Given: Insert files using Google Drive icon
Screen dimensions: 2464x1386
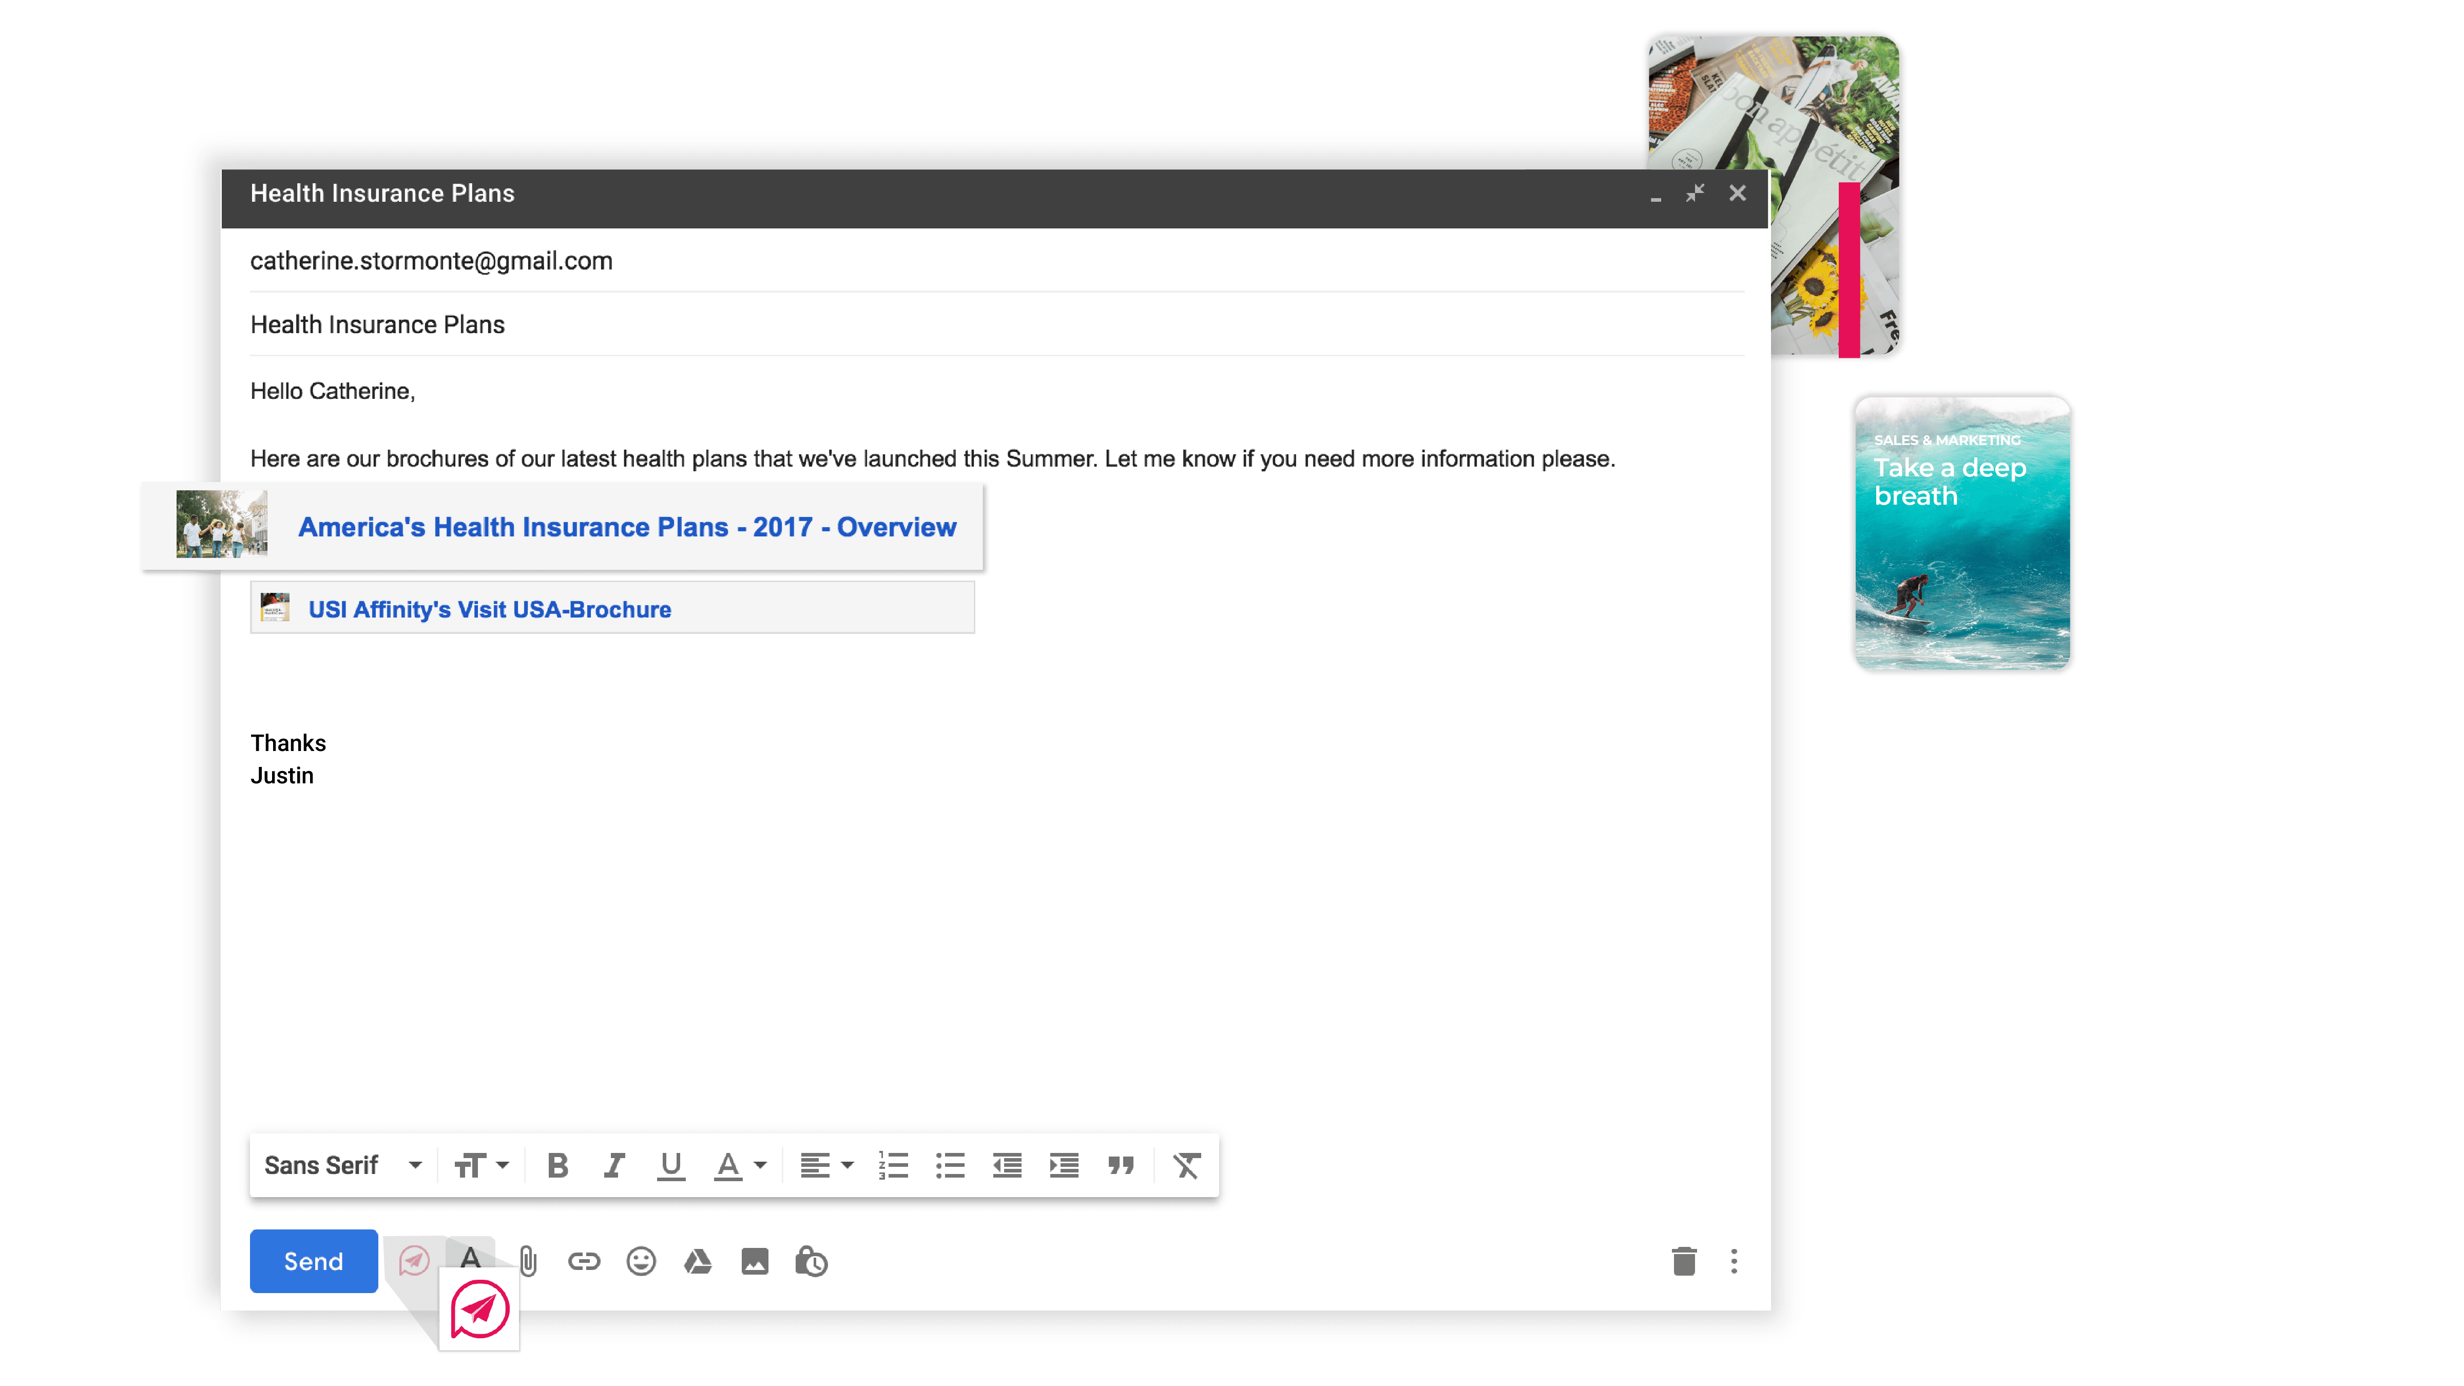Looking at the screenshot, I should point(698,1261).
